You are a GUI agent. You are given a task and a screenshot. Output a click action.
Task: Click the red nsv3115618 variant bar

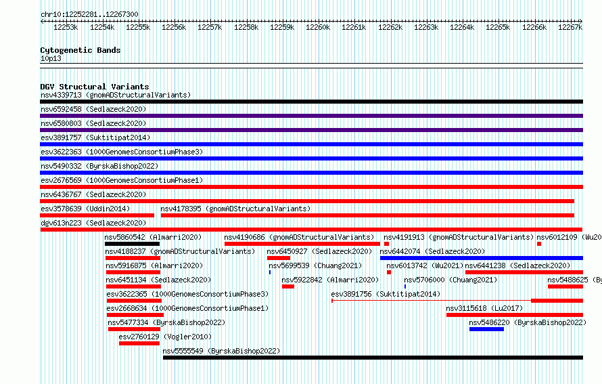(515, 315)
